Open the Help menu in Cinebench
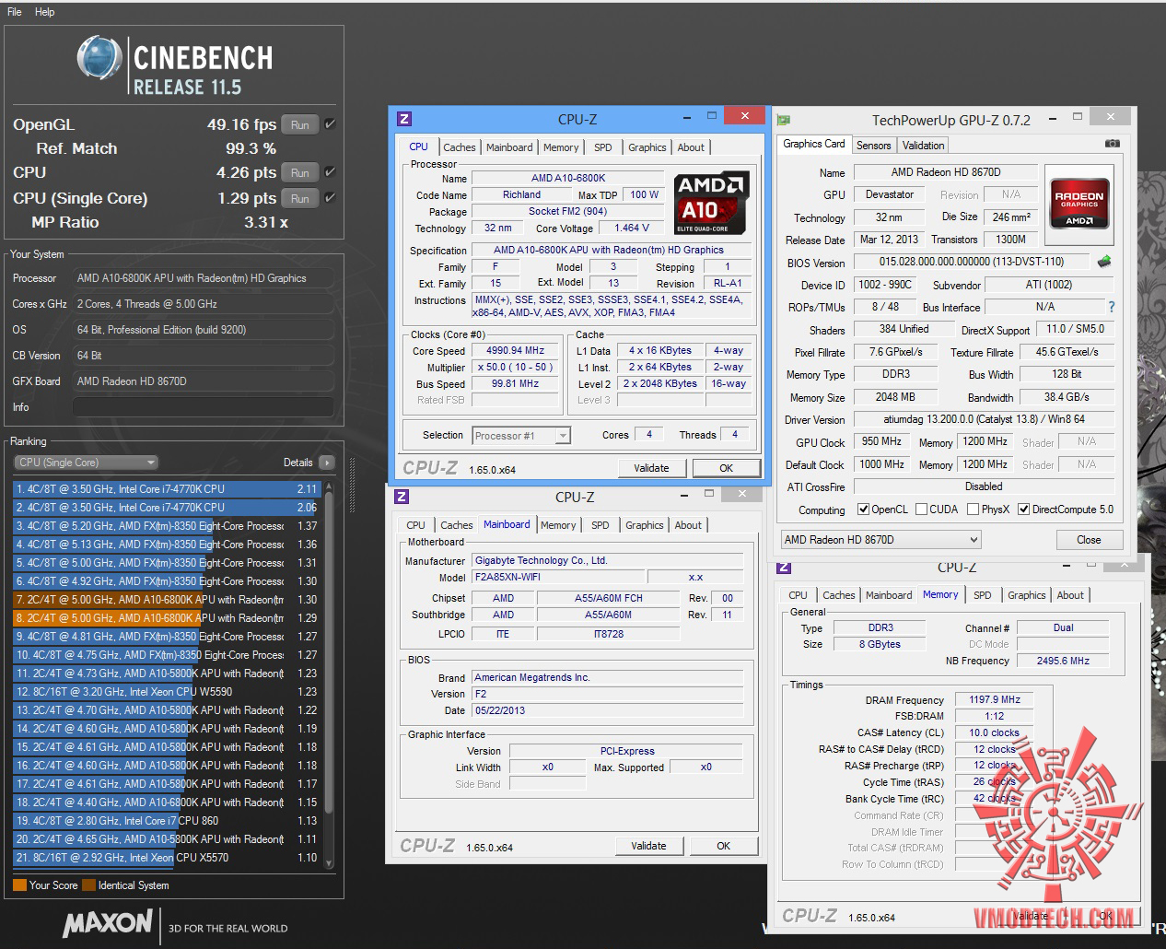Image resolution: width=1166 pixels, height=949 pixels. click(45, 12)
